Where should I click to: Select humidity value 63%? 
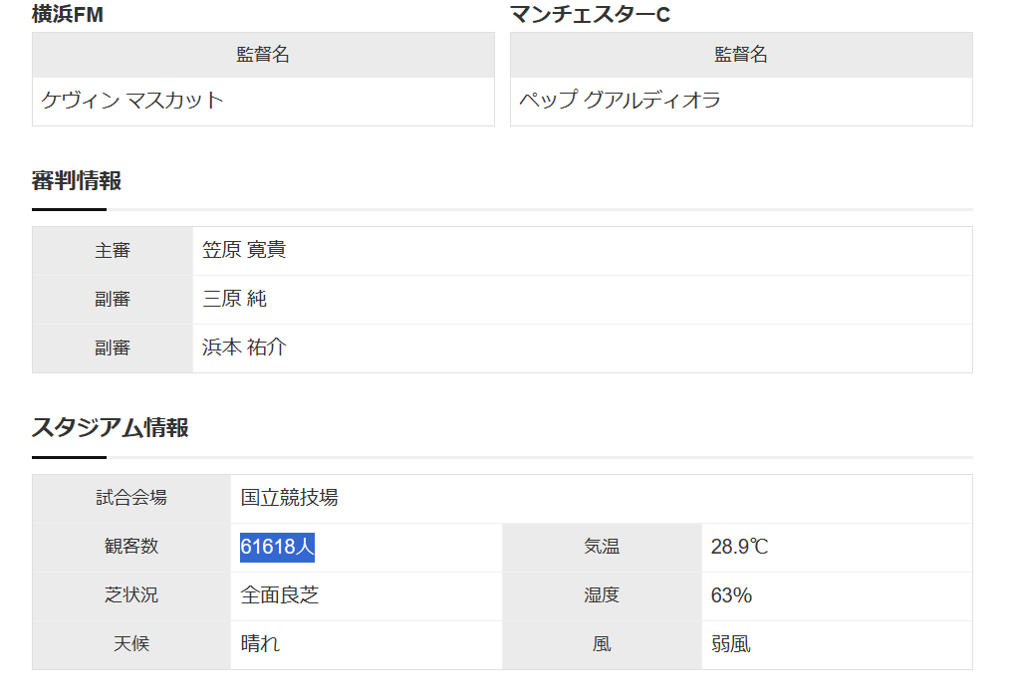(x=731, y=595)
